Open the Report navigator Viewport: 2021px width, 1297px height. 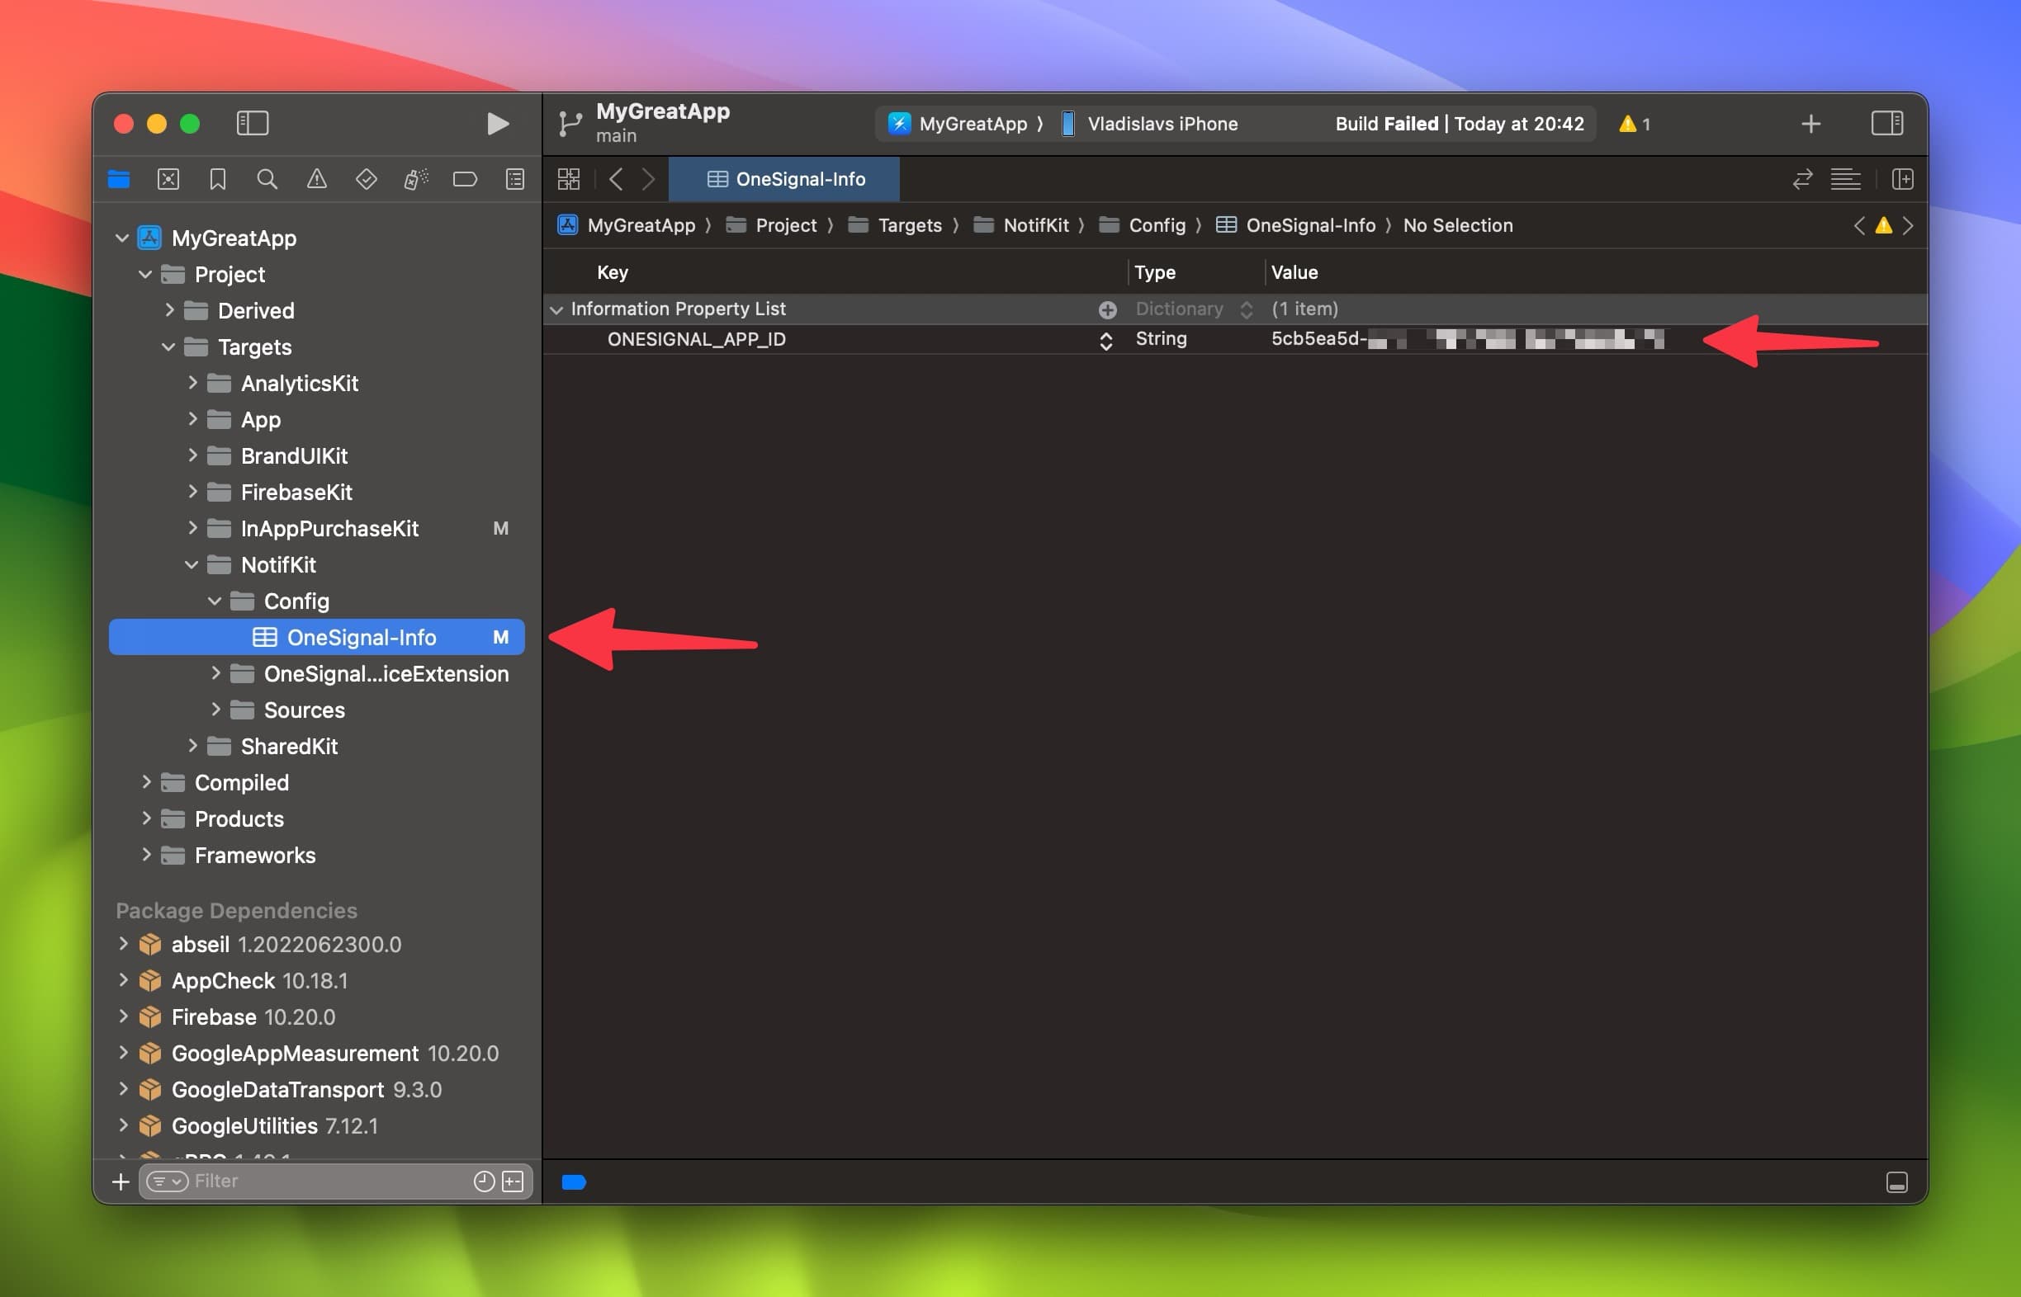point(515,178)
